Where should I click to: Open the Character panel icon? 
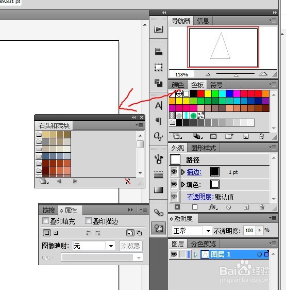click(x=159, y=106)
